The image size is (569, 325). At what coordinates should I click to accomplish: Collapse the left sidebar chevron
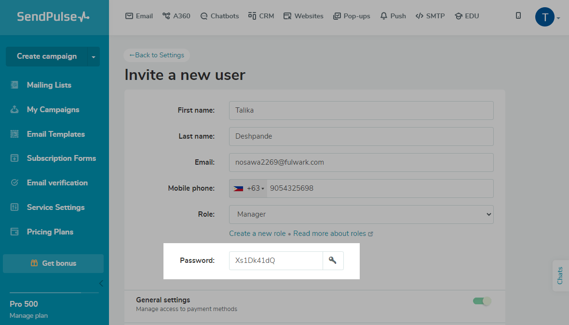101,283
